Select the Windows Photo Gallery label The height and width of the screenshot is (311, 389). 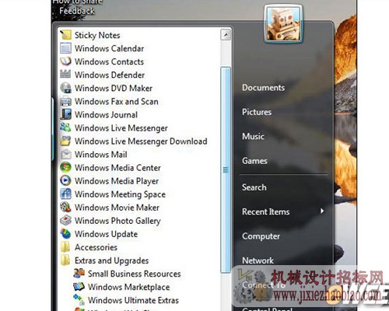tap(117, 221)
